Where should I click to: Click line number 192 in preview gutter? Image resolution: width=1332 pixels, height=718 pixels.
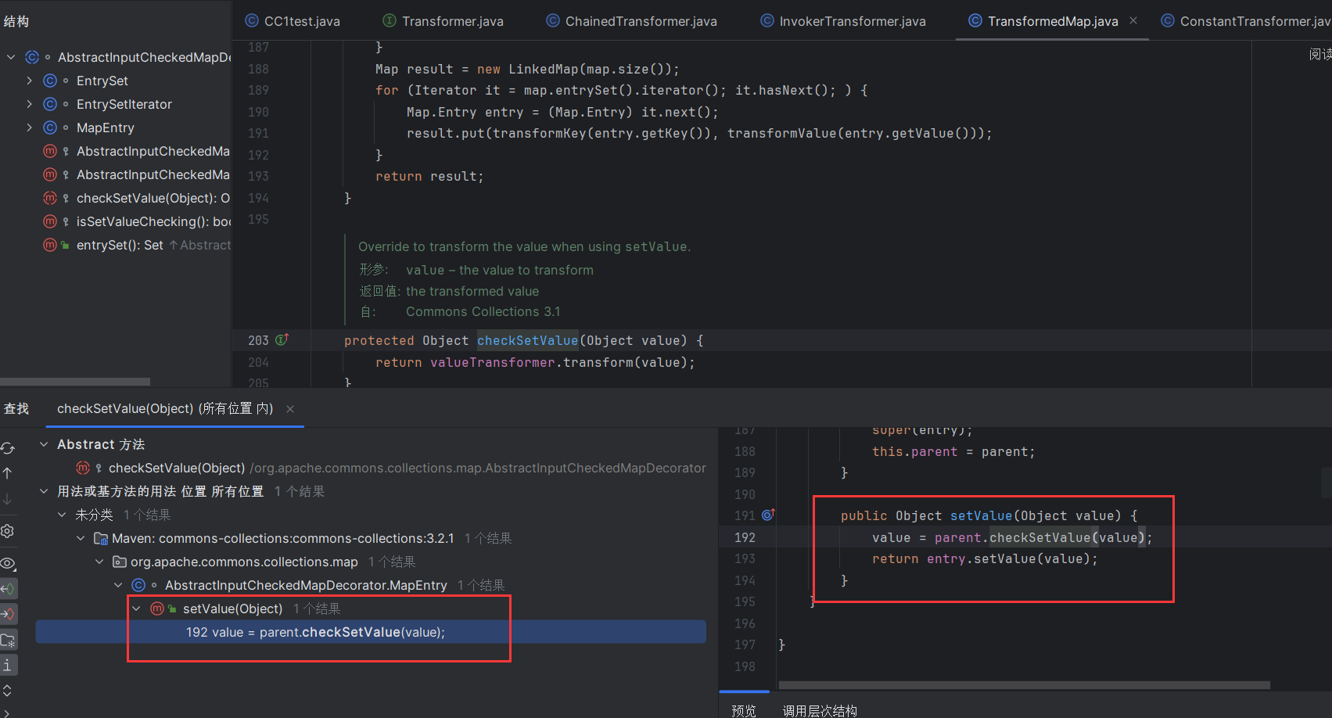pos(745,537)
